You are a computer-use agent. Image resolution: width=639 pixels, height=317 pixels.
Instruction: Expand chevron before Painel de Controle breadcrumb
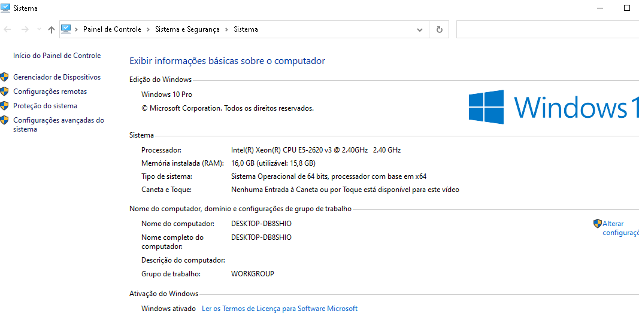77,29
